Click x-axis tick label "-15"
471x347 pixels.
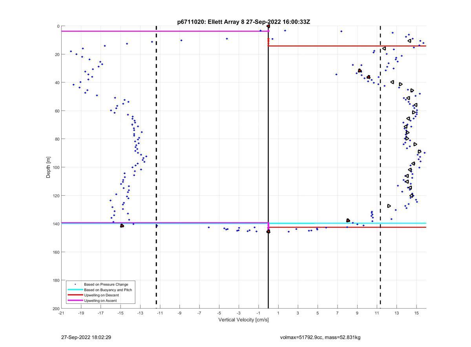[120, 313]
